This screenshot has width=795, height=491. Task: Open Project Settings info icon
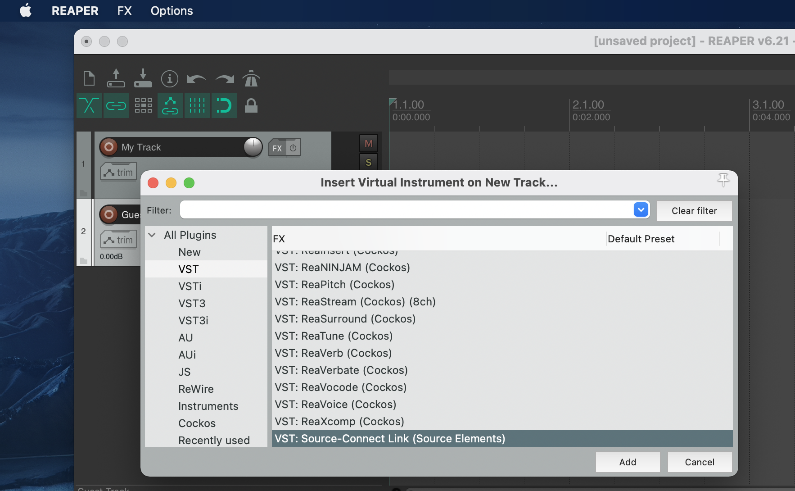pyautogui.click(x=170, y=79)
